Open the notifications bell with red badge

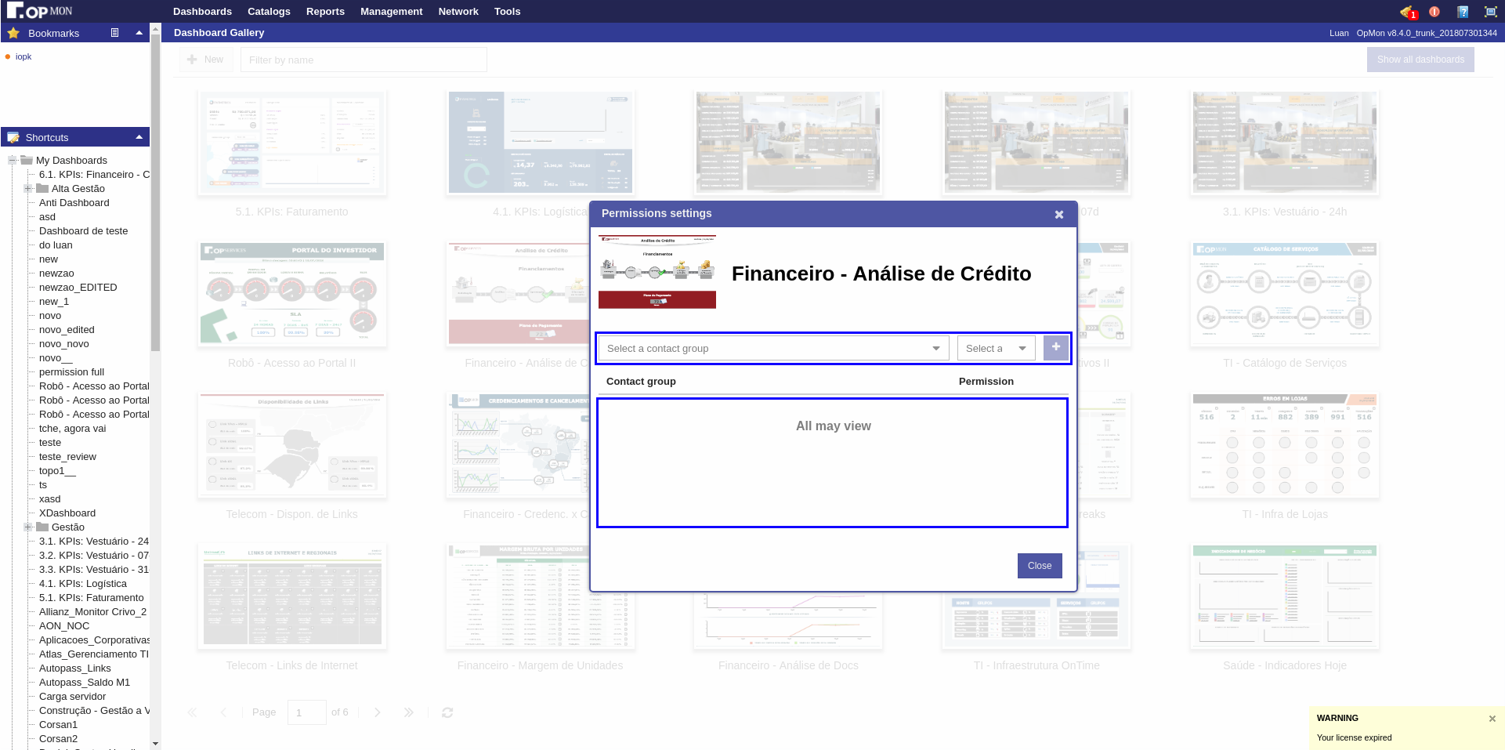point(1408,12)
